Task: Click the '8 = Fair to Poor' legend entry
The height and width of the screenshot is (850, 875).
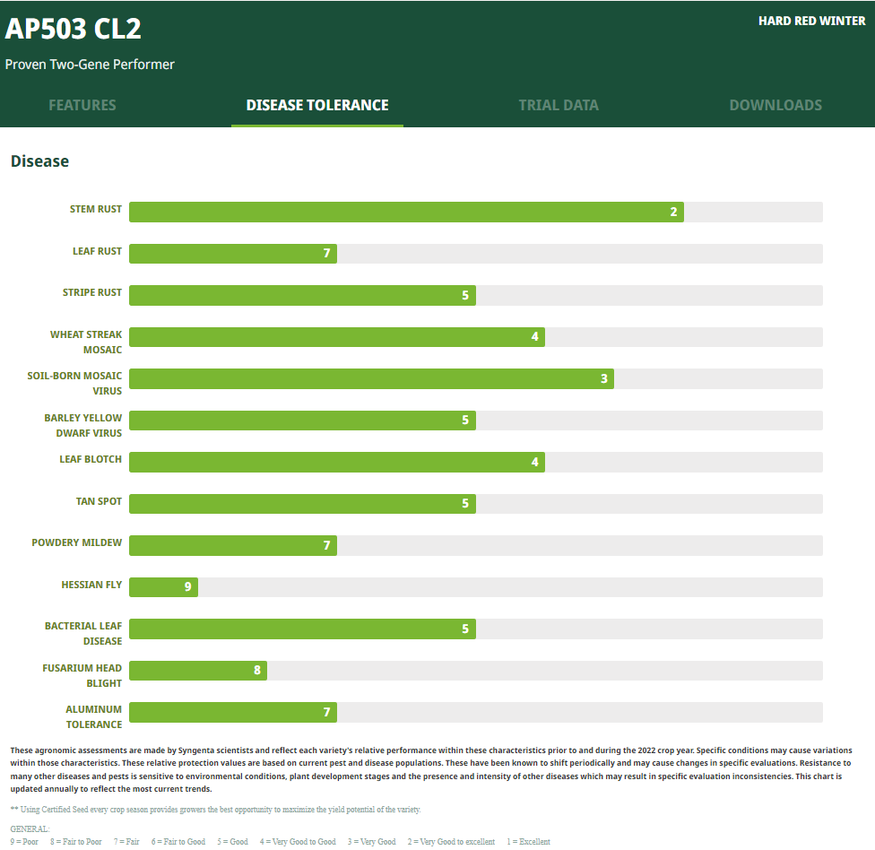Action: pyautogui.click(x=76, y=842)
